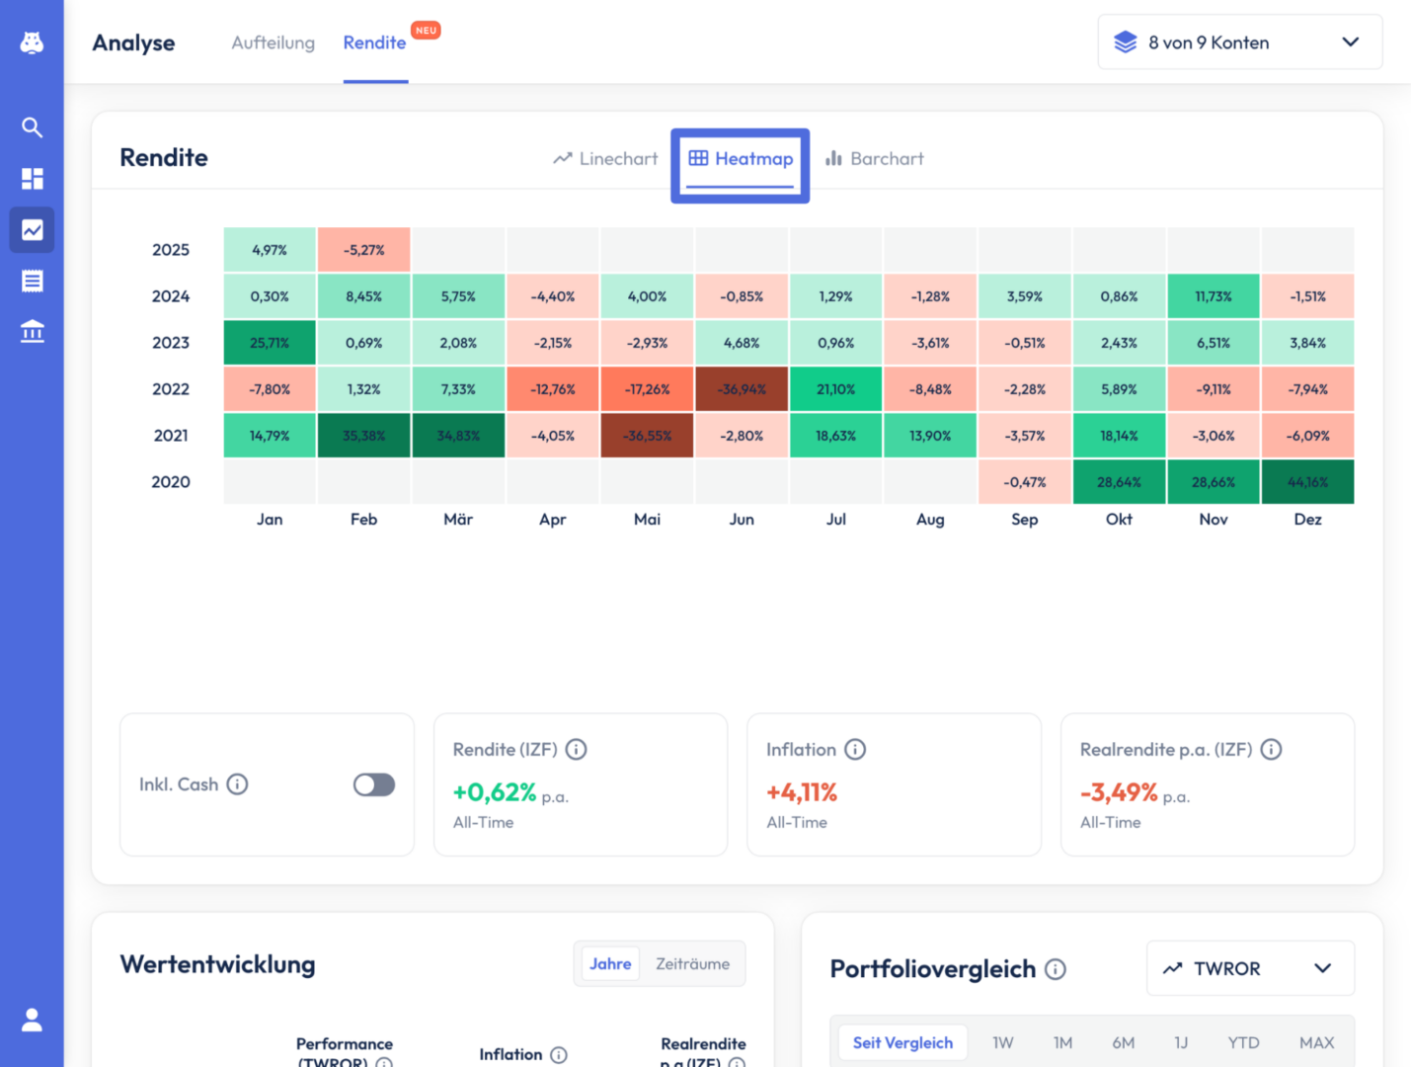Viewport: 1411px width, 1067px height.
Task: Click the +4,11% Inflation value
Action: coord(802,792)
